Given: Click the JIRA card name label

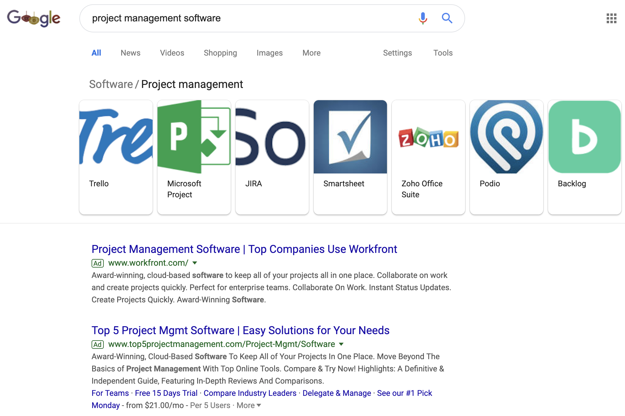Looking at the screenshot, I should pyautogui.click(x=254, y=184).
